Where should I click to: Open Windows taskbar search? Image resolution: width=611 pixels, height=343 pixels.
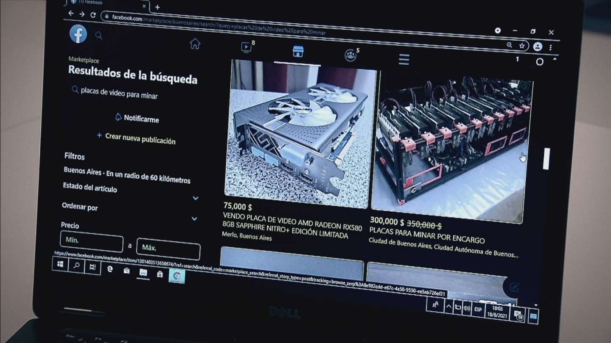pos(77,266)
